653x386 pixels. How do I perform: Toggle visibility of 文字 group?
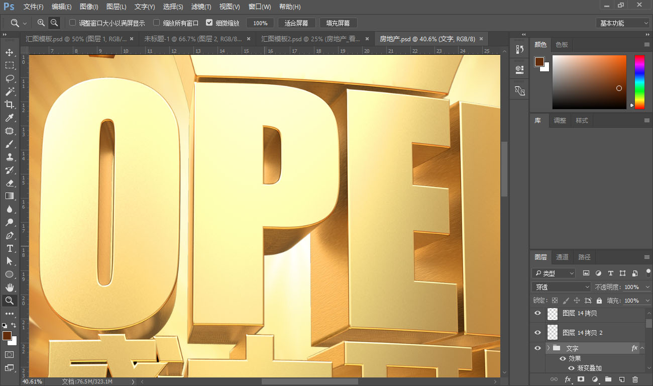pos(537,348)
